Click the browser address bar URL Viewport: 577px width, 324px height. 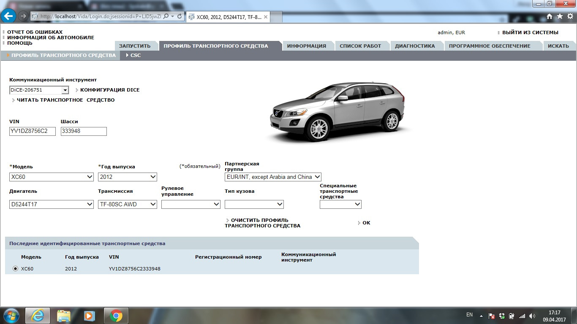click(x=101, y=16)
